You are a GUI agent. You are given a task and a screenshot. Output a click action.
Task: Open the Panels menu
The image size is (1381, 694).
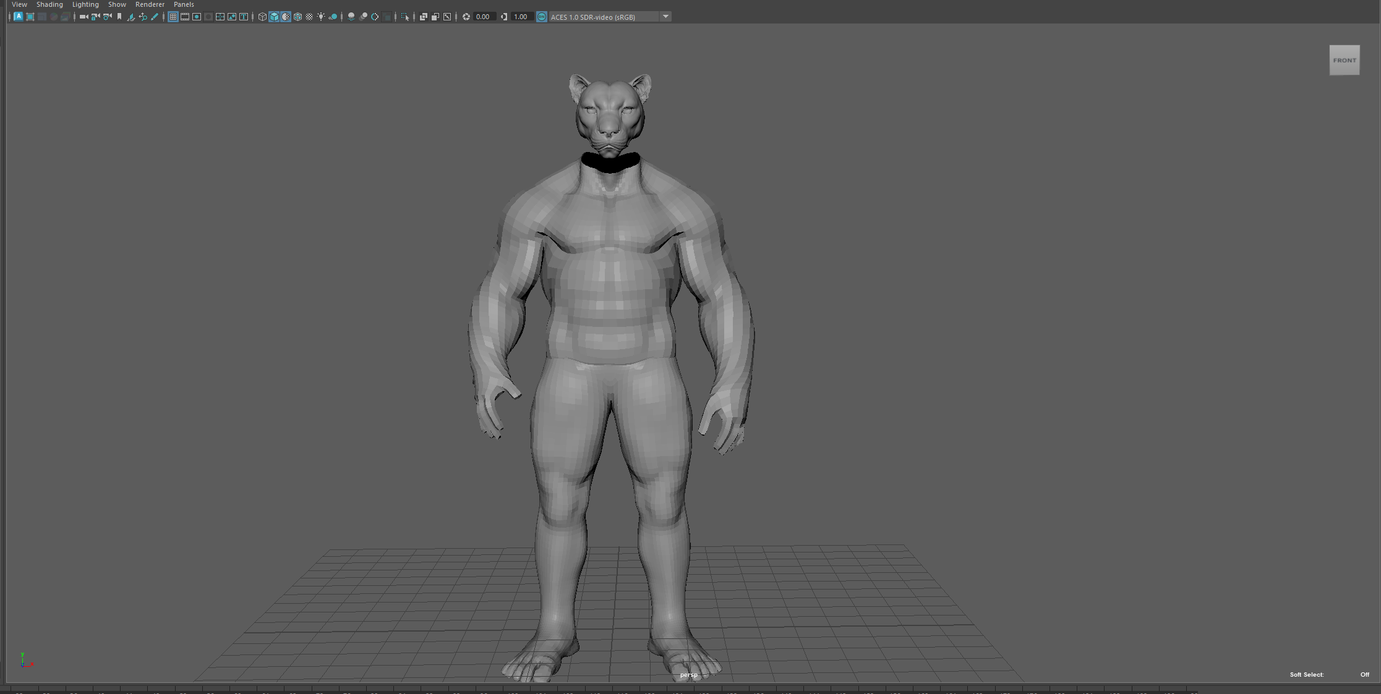(184, 4)
